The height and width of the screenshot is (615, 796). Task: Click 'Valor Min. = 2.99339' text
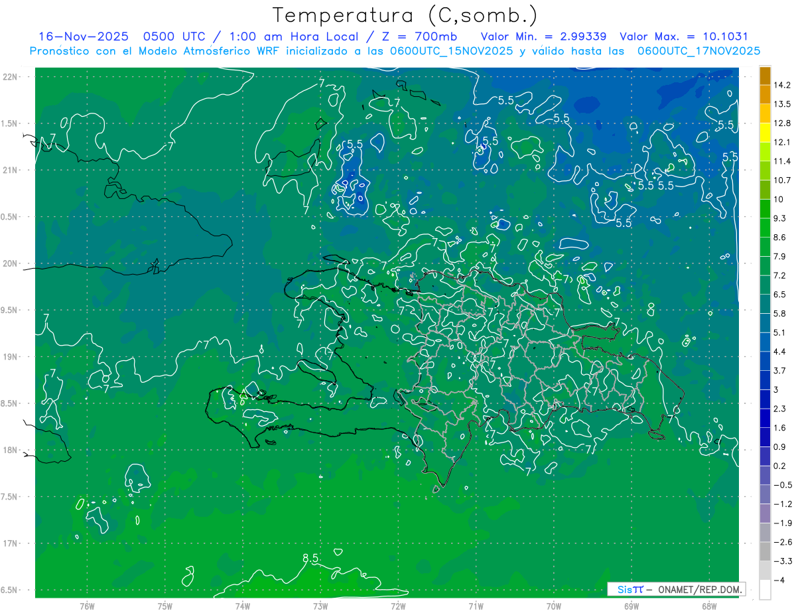click(543, 36)
